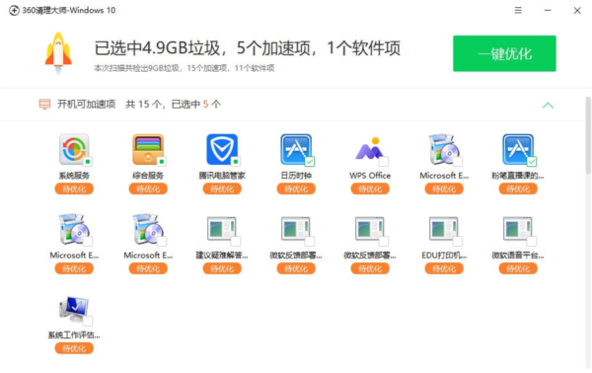The width and height of the screenshot is (592, 373).
Task: Click 待优化 under 系统服务
Action: tap(74, 188)
